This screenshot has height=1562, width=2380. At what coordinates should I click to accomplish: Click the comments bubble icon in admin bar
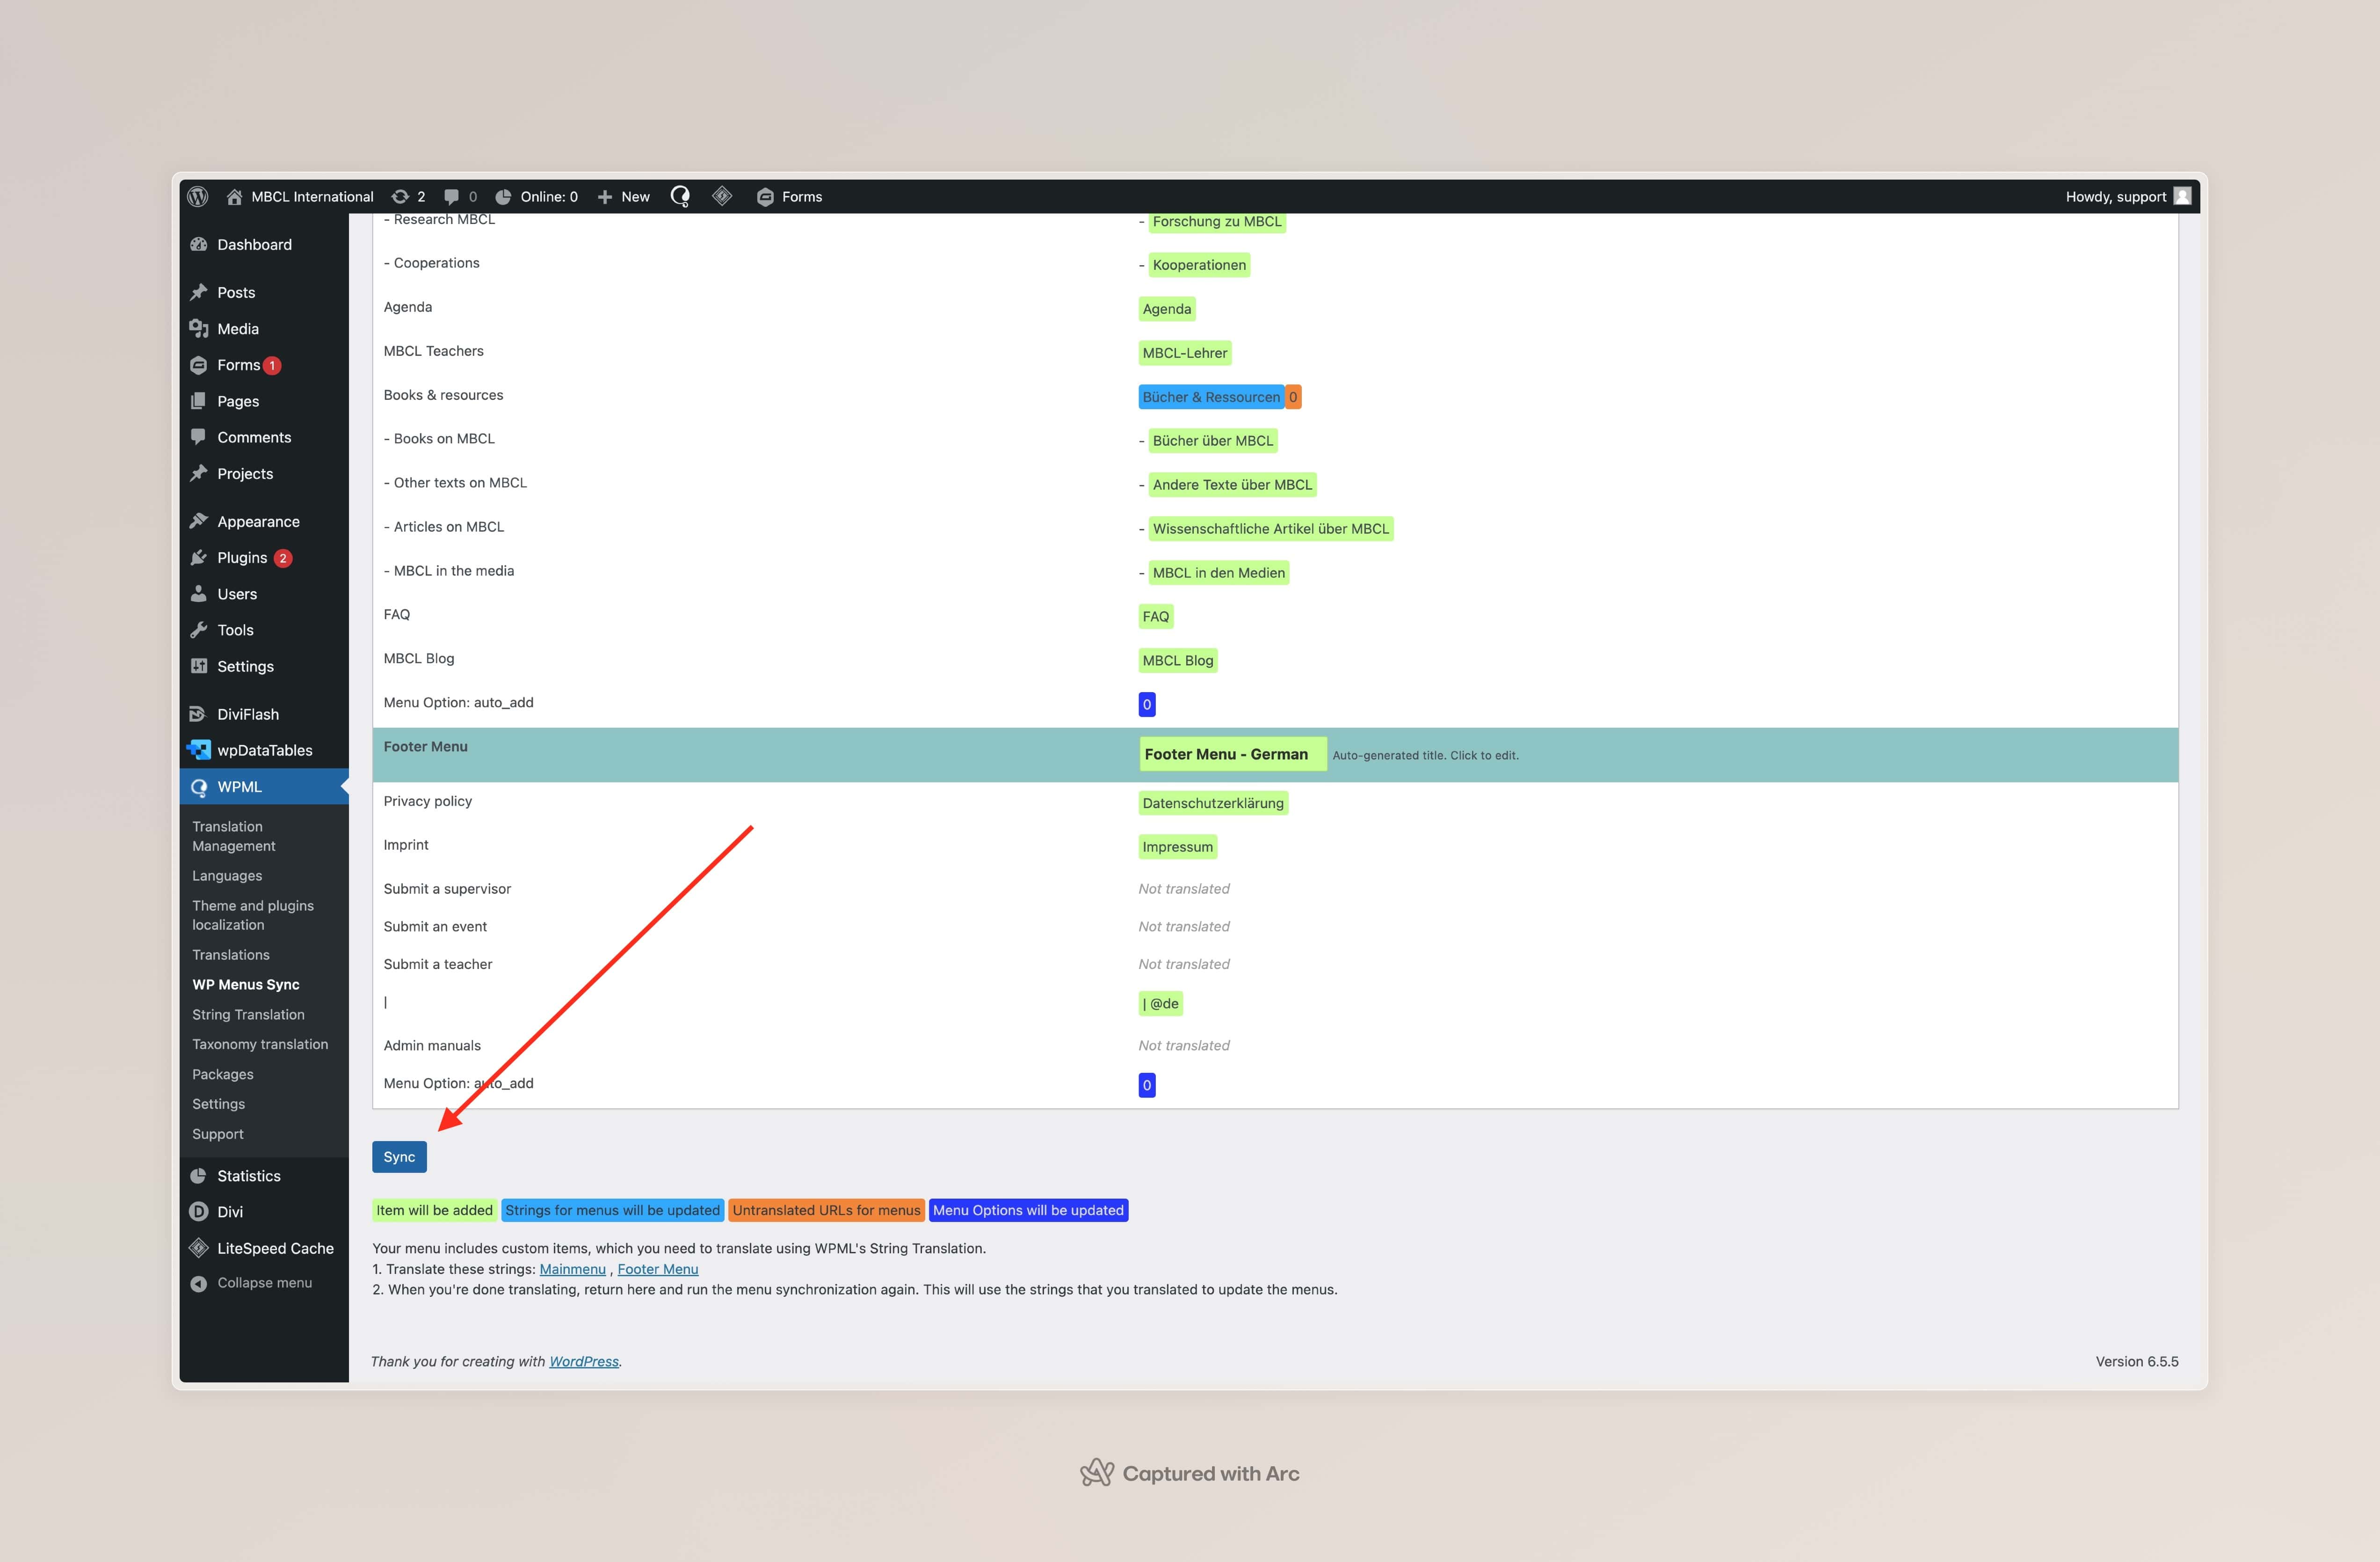452,196
